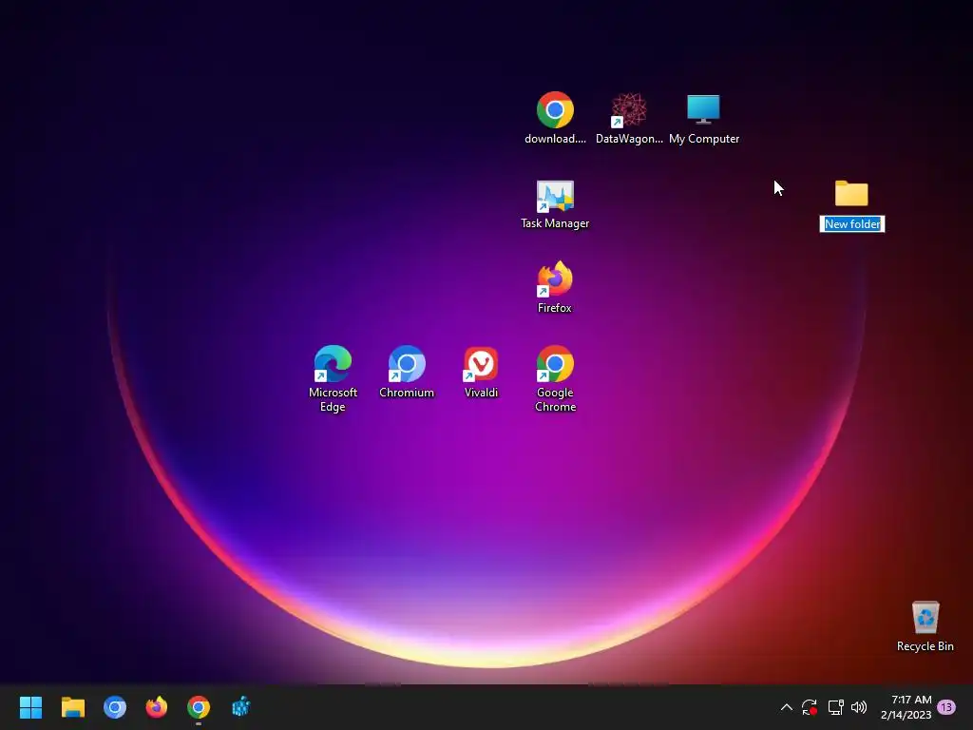Viewport: 973px width, 730px height.
Task: Select the Recycle Bin icon
Action: pyautogui.click(x=925, y=617)
